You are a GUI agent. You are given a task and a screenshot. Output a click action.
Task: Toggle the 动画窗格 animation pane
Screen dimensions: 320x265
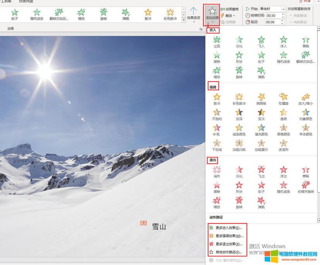click(230, 9)
